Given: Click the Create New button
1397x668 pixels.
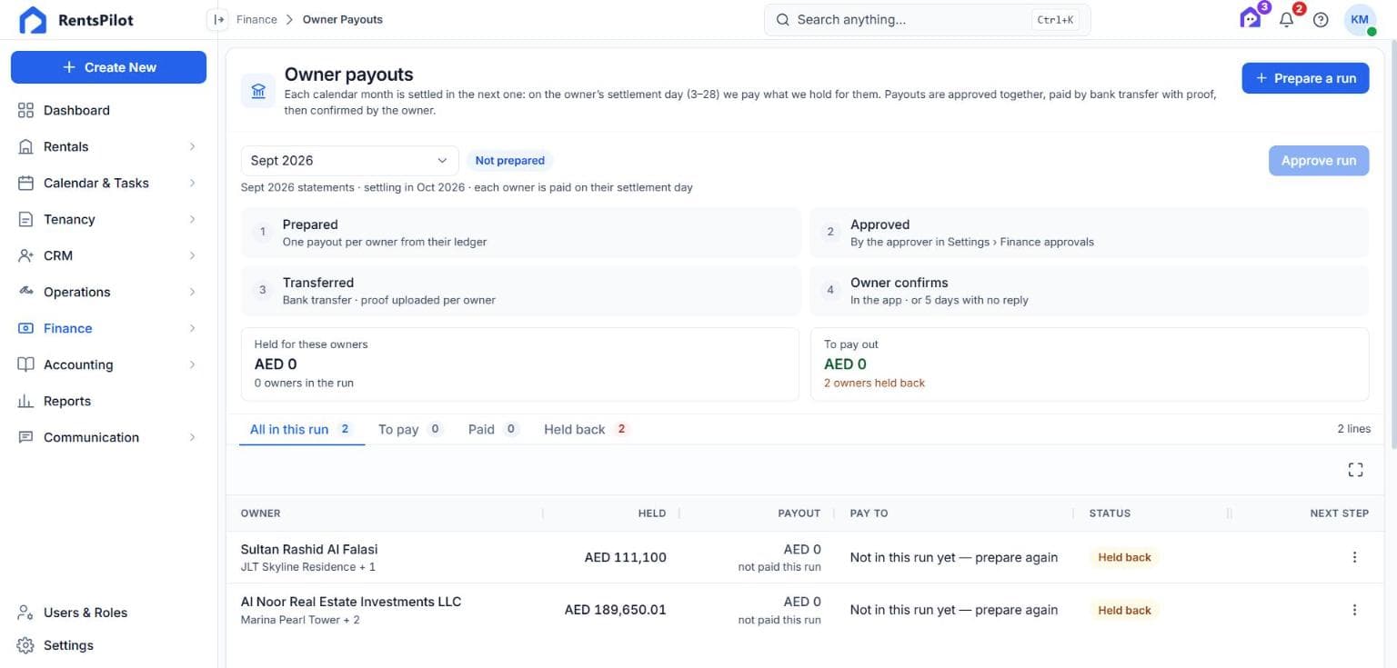Looking at the screenshot, I should 108,67.
